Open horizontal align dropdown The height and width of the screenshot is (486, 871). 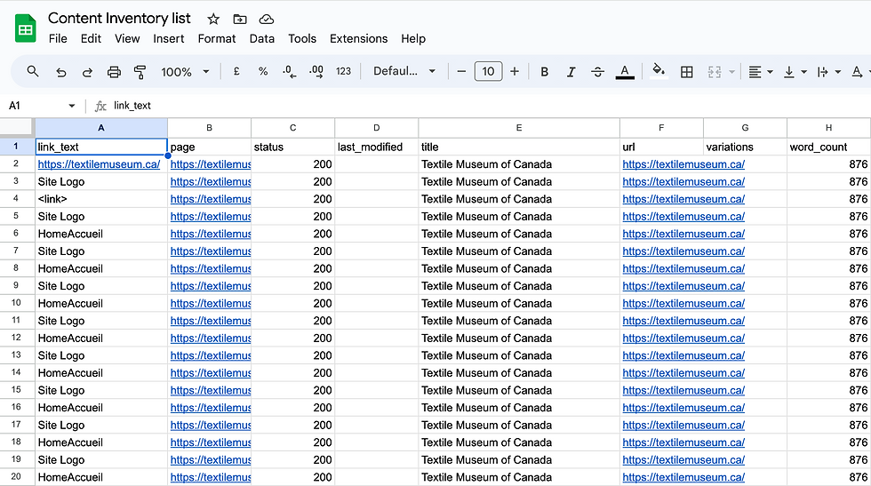click(x=761, y=72)
